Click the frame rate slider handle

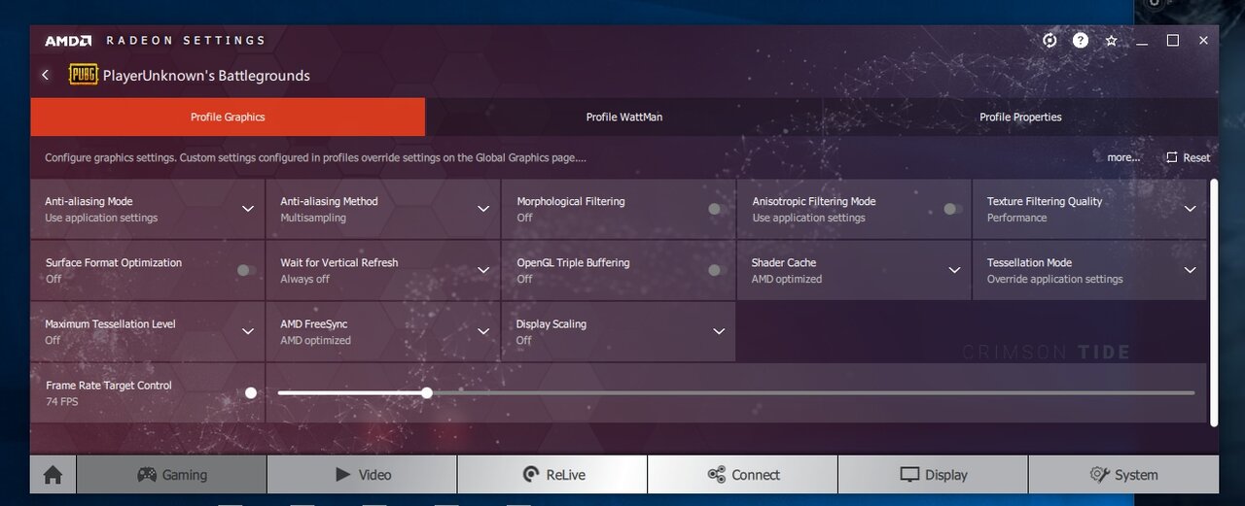pyautogui.click(x=427, y=392)
